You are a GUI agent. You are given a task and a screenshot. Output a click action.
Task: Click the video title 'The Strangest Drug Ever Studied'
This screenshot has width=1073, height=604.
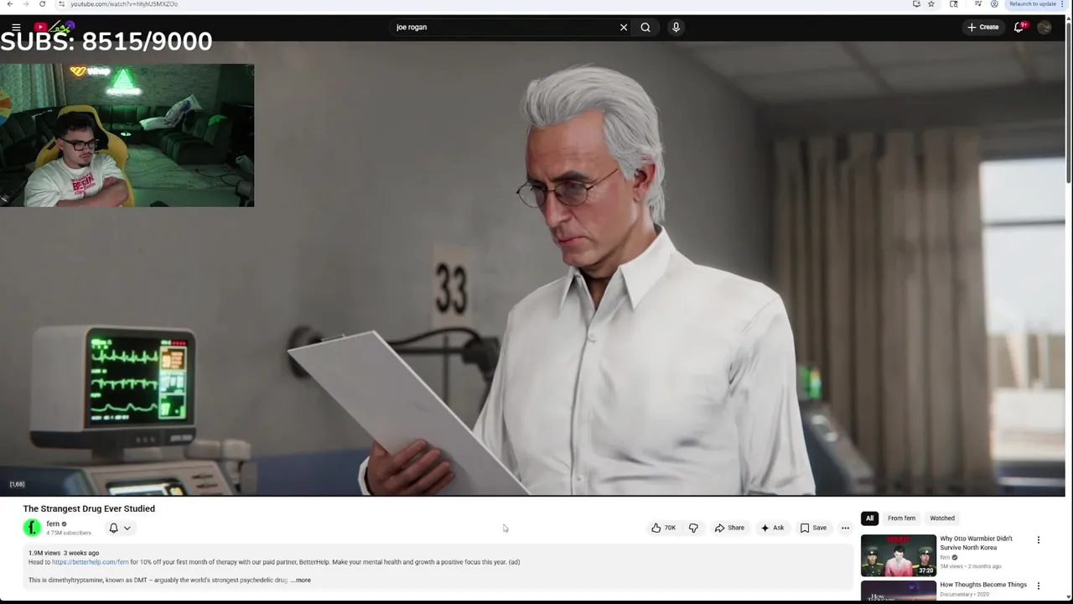coord(89,508)
